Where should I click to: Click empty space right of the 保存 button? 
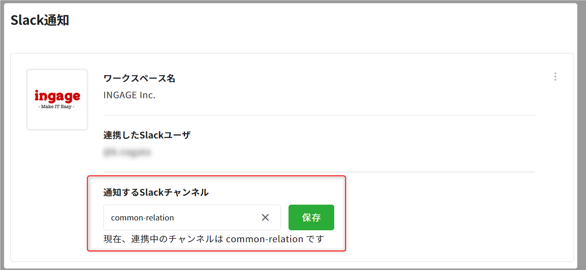pos(427,217)
